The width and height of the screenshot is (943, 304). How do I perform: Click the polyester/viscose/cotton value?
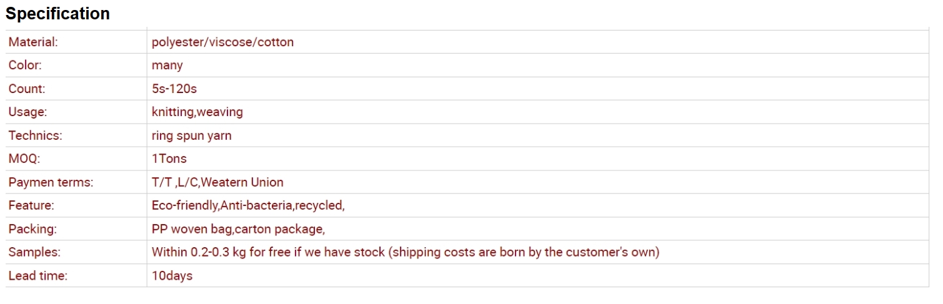click(222, 42)
